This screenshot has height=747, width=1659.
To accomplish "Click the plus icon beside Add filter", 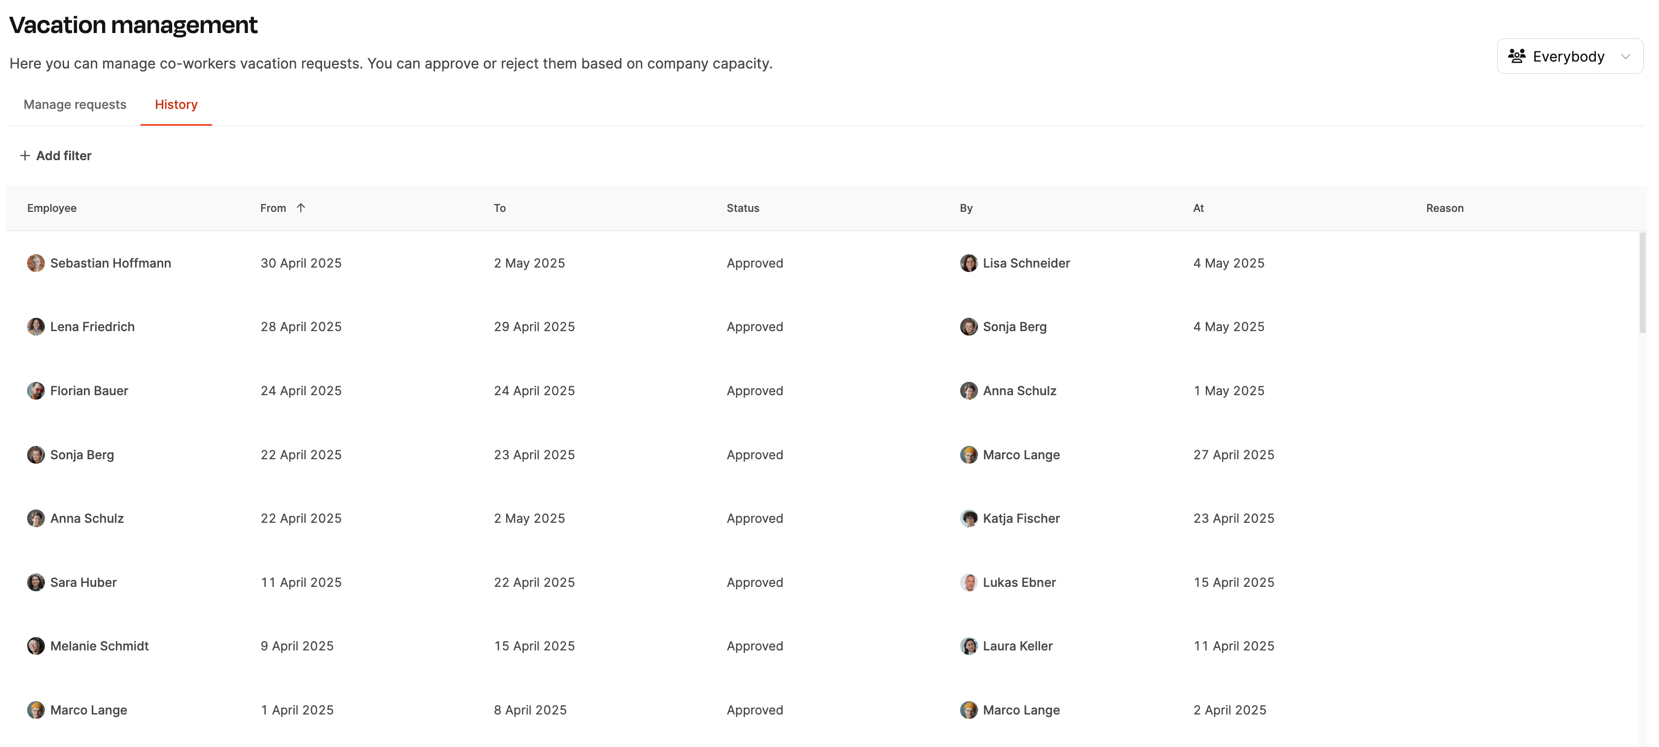I will click(x=25, y=156).
